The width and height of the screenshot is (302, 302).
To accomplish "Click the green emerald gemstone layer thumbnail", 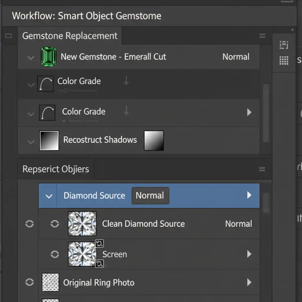I will coord(48,57).
